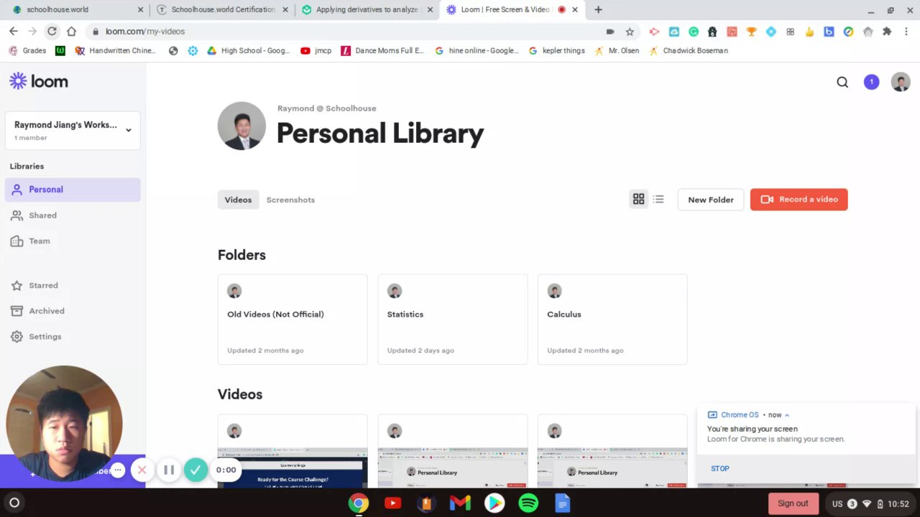The height and width of the screenshot is (517, 920).
Task: Open the Chrome three-dot menu
Action: click(x=906, y=32)
